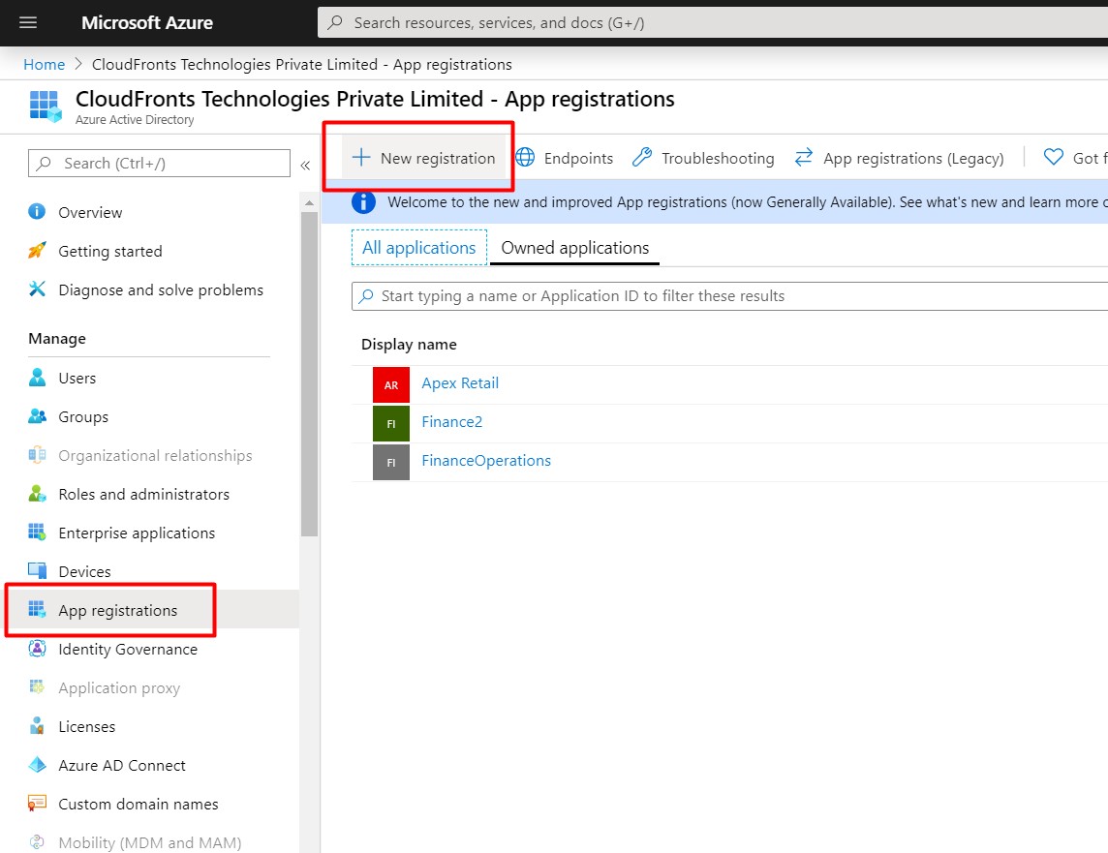Click the Devices monitor icon

pyautogui.click(x=37, y=571)
